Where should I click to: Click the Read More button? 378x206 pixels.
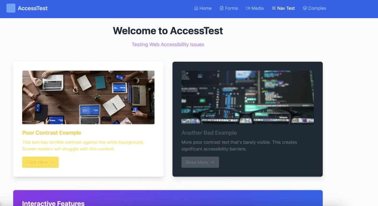coord(200,162)
